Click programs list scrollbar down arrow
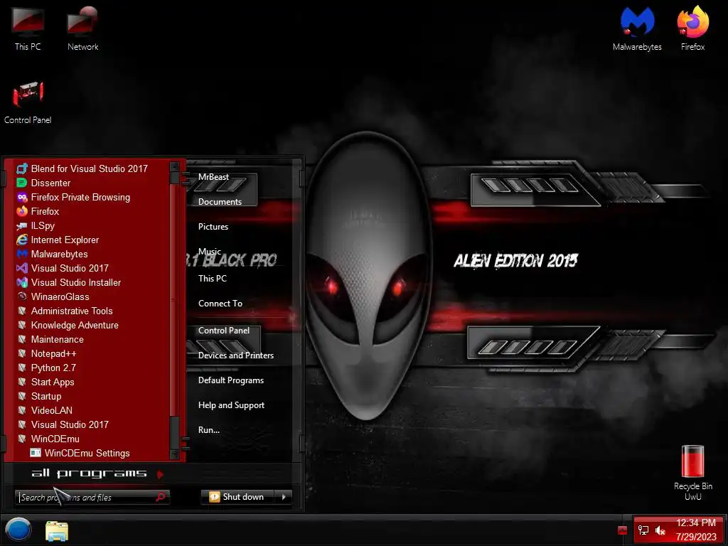The height and width of the screenshot is (546, 728). [175, 454]
